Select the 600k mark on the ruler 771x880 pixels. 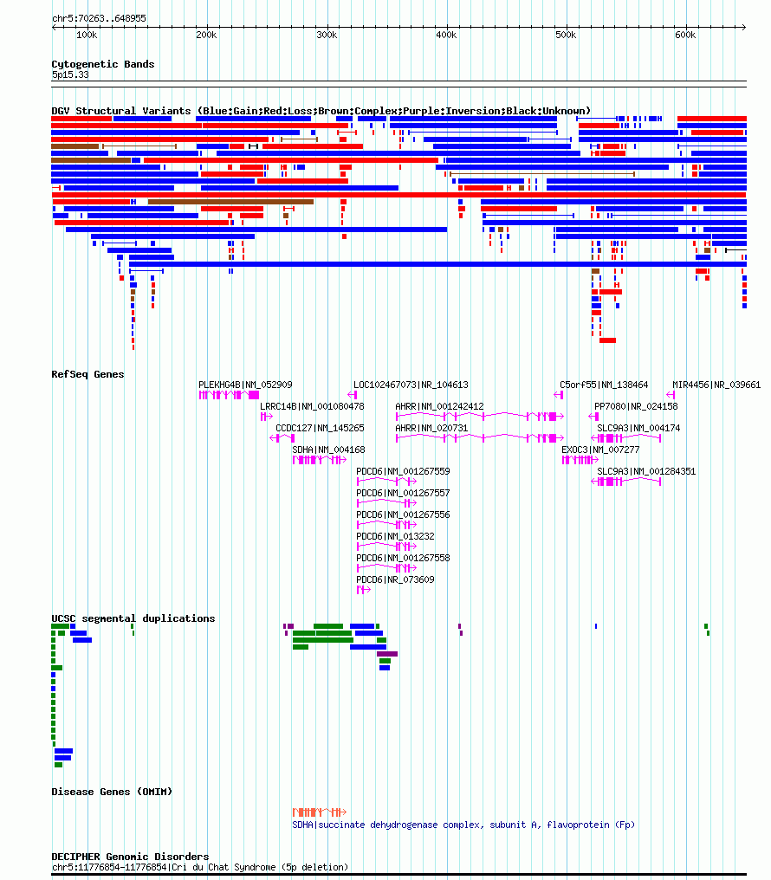coord(685,35)
